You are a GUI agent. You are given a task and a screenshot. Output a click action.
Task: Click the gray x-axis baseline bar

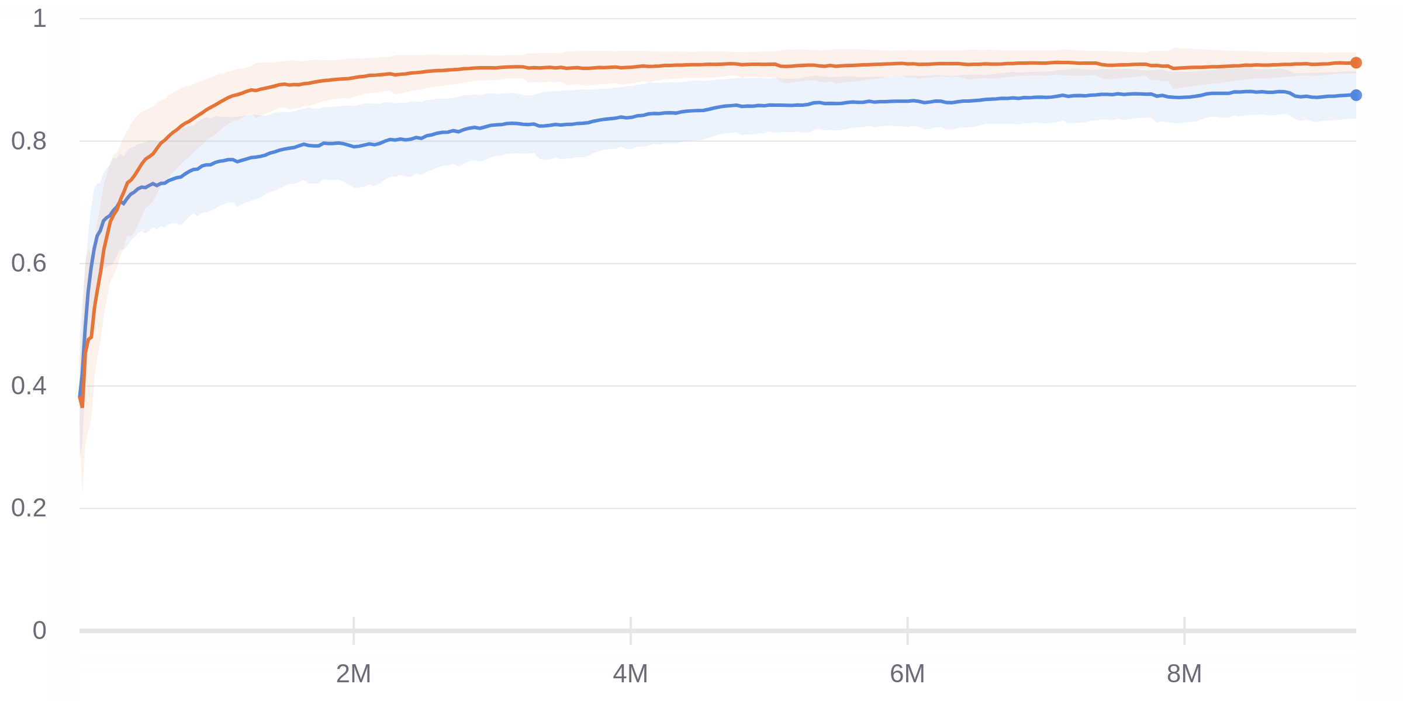(760, 631)
